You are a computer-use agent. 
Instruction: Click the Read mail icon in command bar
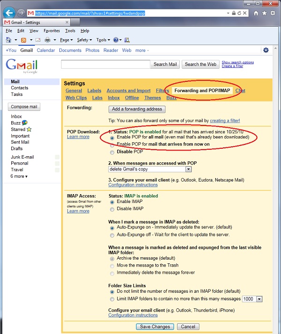tap(38, 40)
